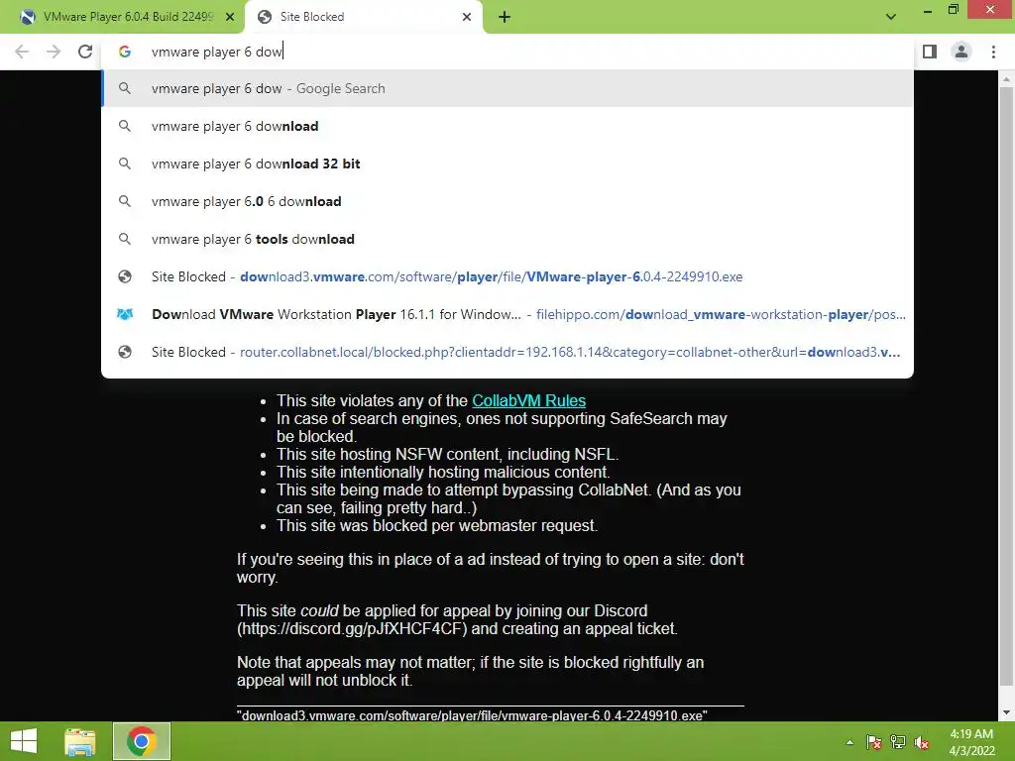Open the Windows Start button
Screen dimensions: 1015x761
coord(24,741)
